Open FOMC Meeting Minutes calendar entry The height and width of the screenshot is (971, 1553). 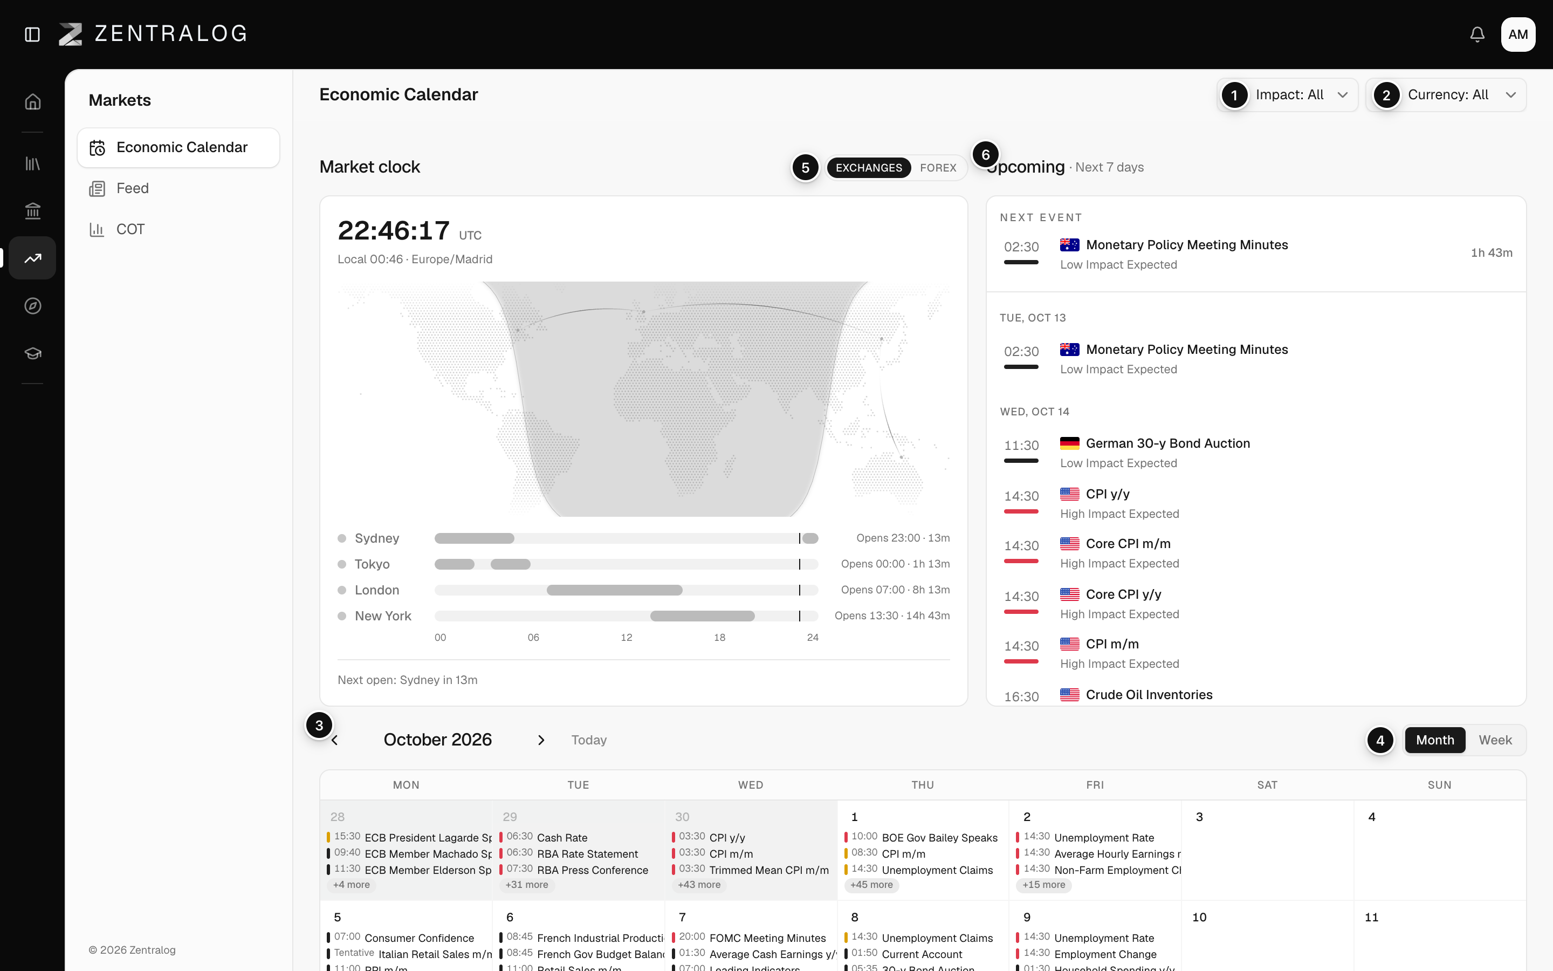[750, 938]
